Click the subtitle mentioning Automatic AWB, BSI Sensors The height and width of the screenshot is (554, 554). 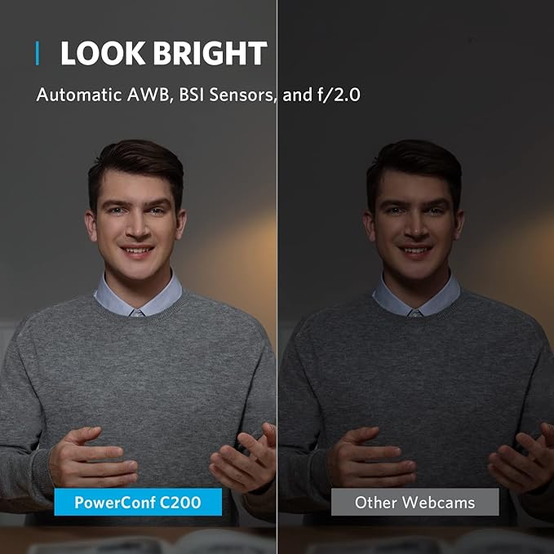tap(197, 95)
